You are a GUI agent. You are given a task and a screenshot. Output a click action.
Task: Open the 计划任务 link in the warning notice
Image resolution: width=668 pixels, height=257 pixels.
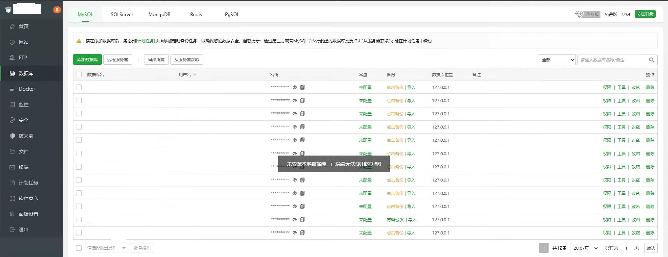coord(146,41)
